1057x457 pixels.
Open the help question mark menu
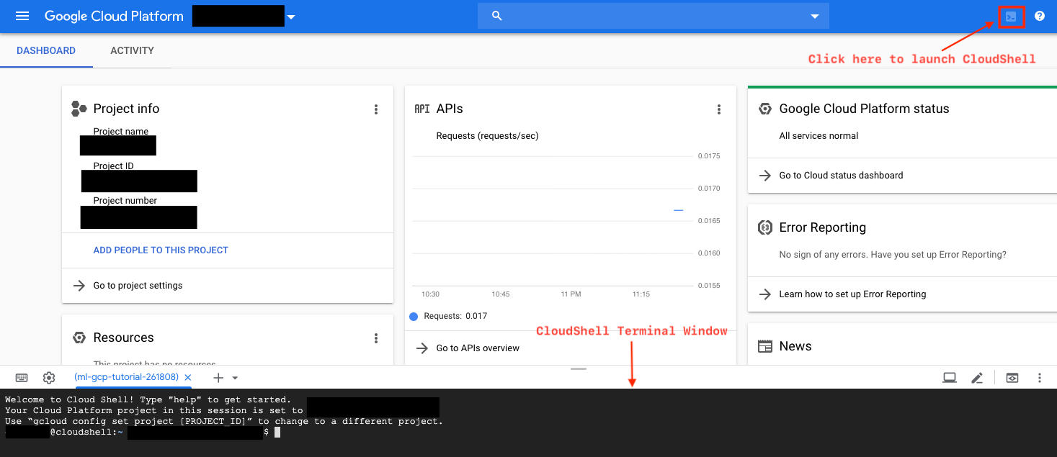pos(1039,16)
